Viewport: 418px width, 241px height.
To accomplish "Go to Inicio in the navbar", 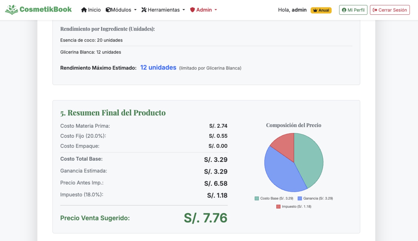I will (x=94, y=10).
